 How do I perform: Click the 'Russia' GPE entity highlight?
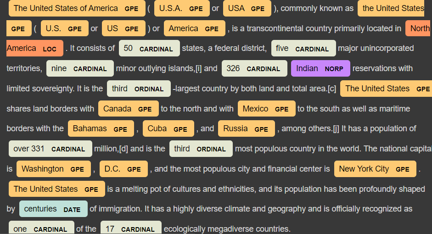(x=247, y=128)
